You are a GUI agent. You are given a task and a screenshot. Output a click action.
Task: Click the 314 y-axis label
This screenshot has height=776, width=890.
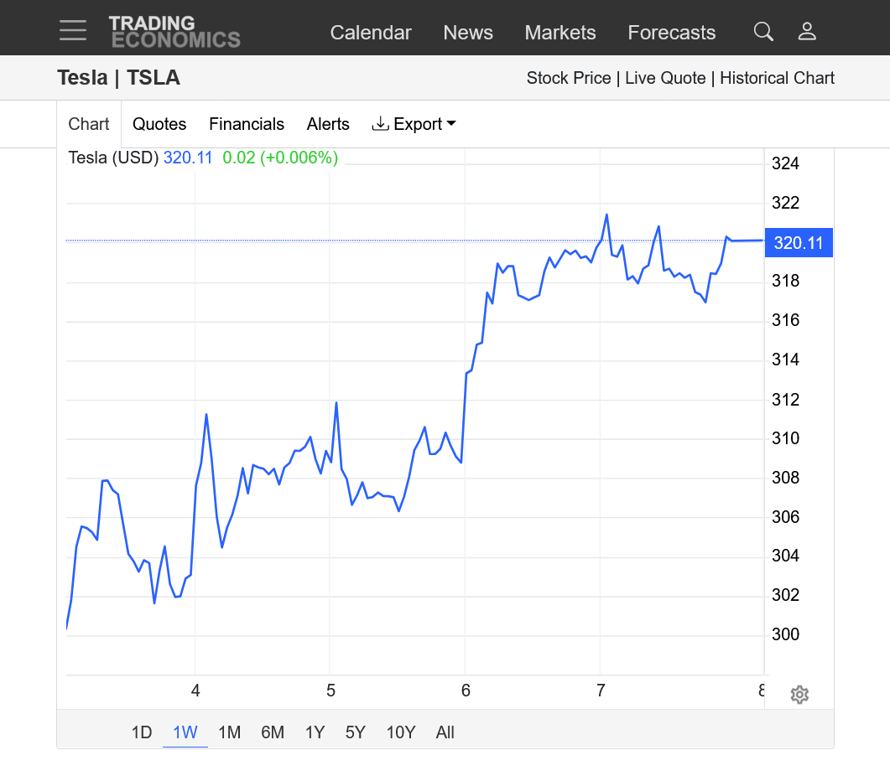785,359
